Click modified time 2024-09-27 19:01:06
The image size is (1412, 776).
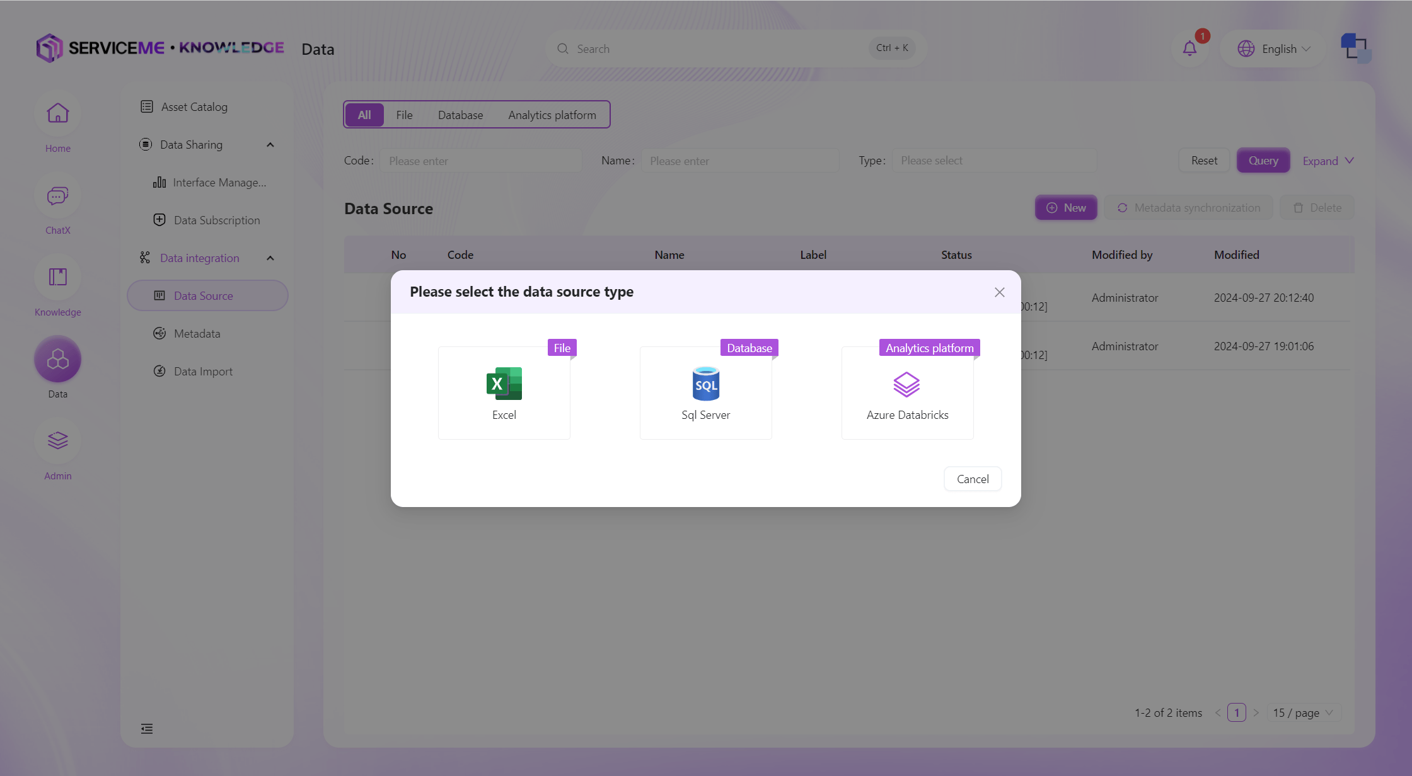(1264, 346)
